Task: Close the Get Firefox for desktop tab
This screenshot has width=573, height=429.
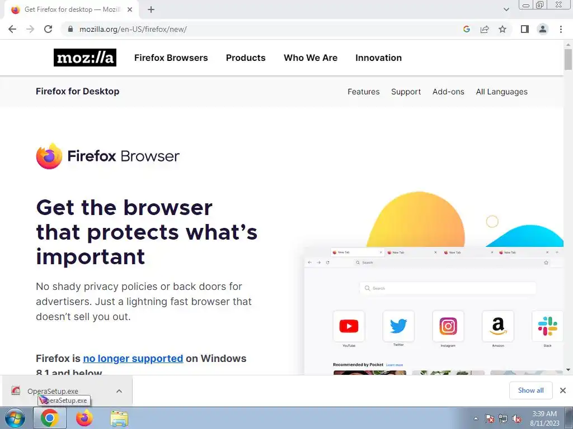Action: tap(130, 9)
